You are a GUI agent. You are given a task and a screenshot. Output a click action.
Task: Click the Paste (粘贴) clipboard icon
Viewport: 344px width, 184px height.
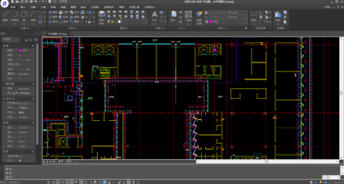click(278, 15)
